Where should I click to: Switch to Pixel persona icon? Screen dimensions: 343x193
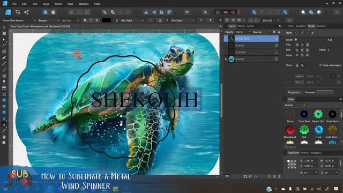18,12
